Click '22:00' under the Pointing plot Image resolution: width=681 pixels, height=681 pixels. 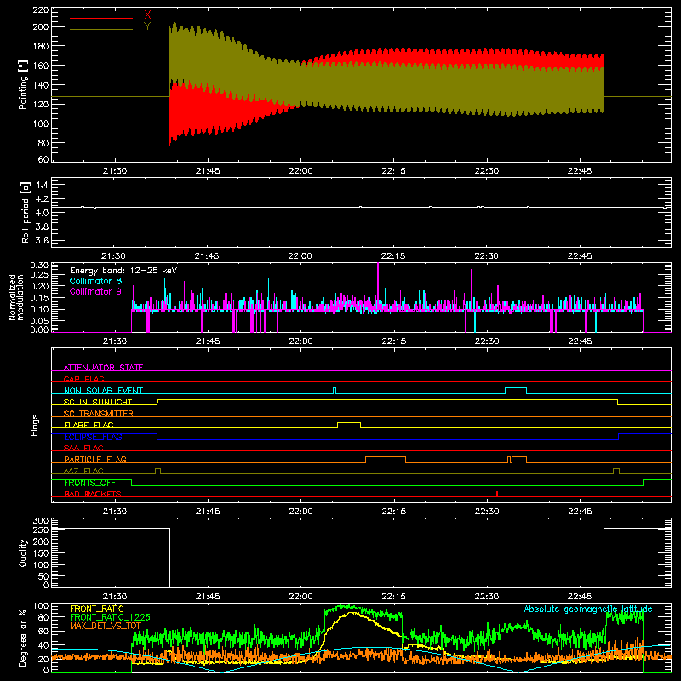click(300, 171)
